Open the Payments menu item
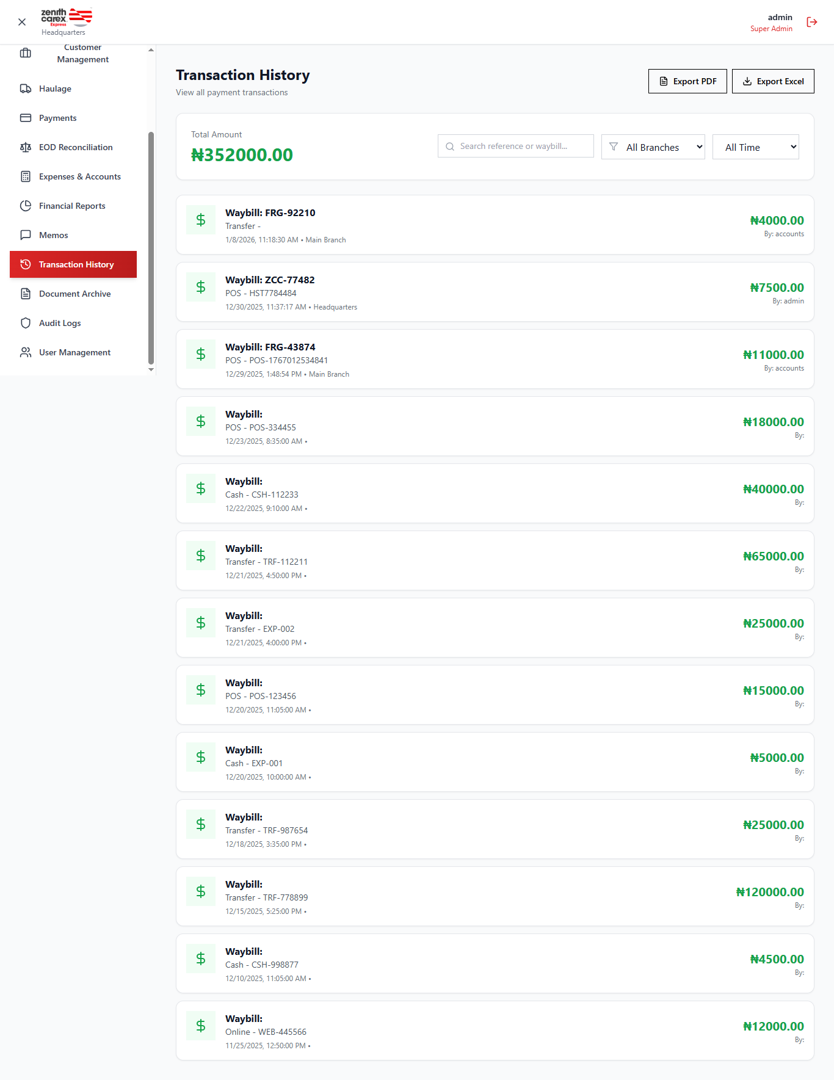 (58, 118)
